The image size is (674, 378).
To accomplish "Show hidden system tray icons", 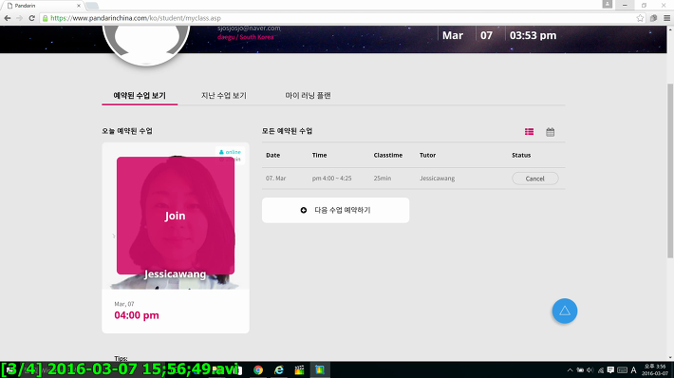I will click(570, 369).
